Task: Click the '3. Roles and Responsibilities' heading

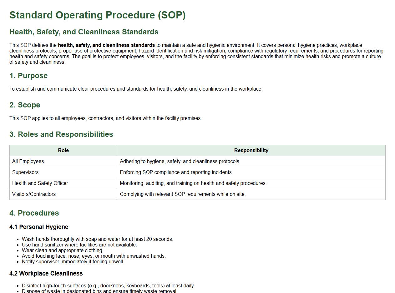Action: [x=61, y=134]
